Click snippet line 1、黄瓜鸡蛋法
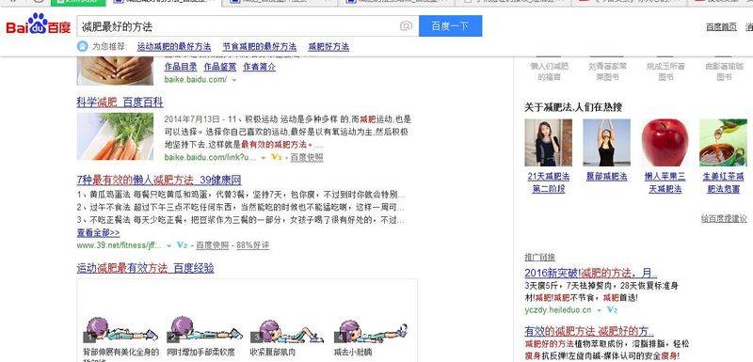The width and height of the screenshot is (753, 362). [x=241, y=196]
